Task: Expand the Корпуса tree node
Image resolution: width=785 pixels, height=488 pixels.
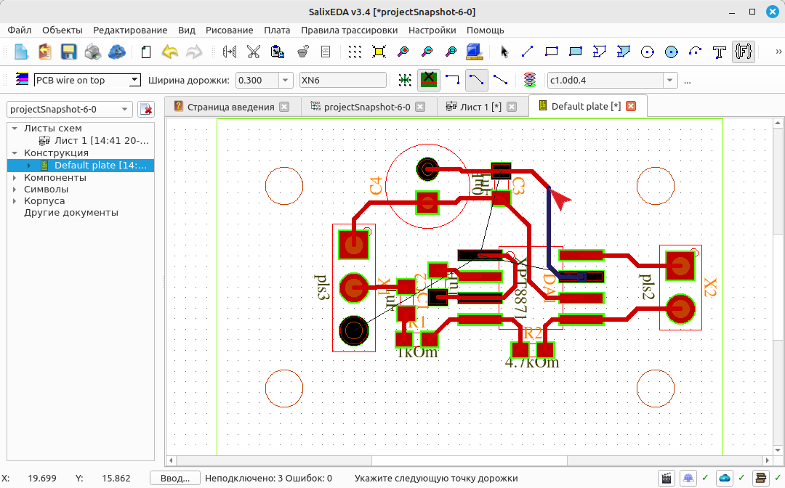Action: 15,201
